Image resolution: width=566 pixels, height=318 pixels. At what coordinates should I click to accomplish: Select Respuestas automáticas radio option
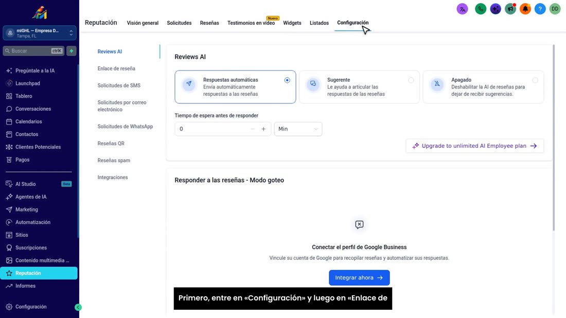tap(287, 80)
